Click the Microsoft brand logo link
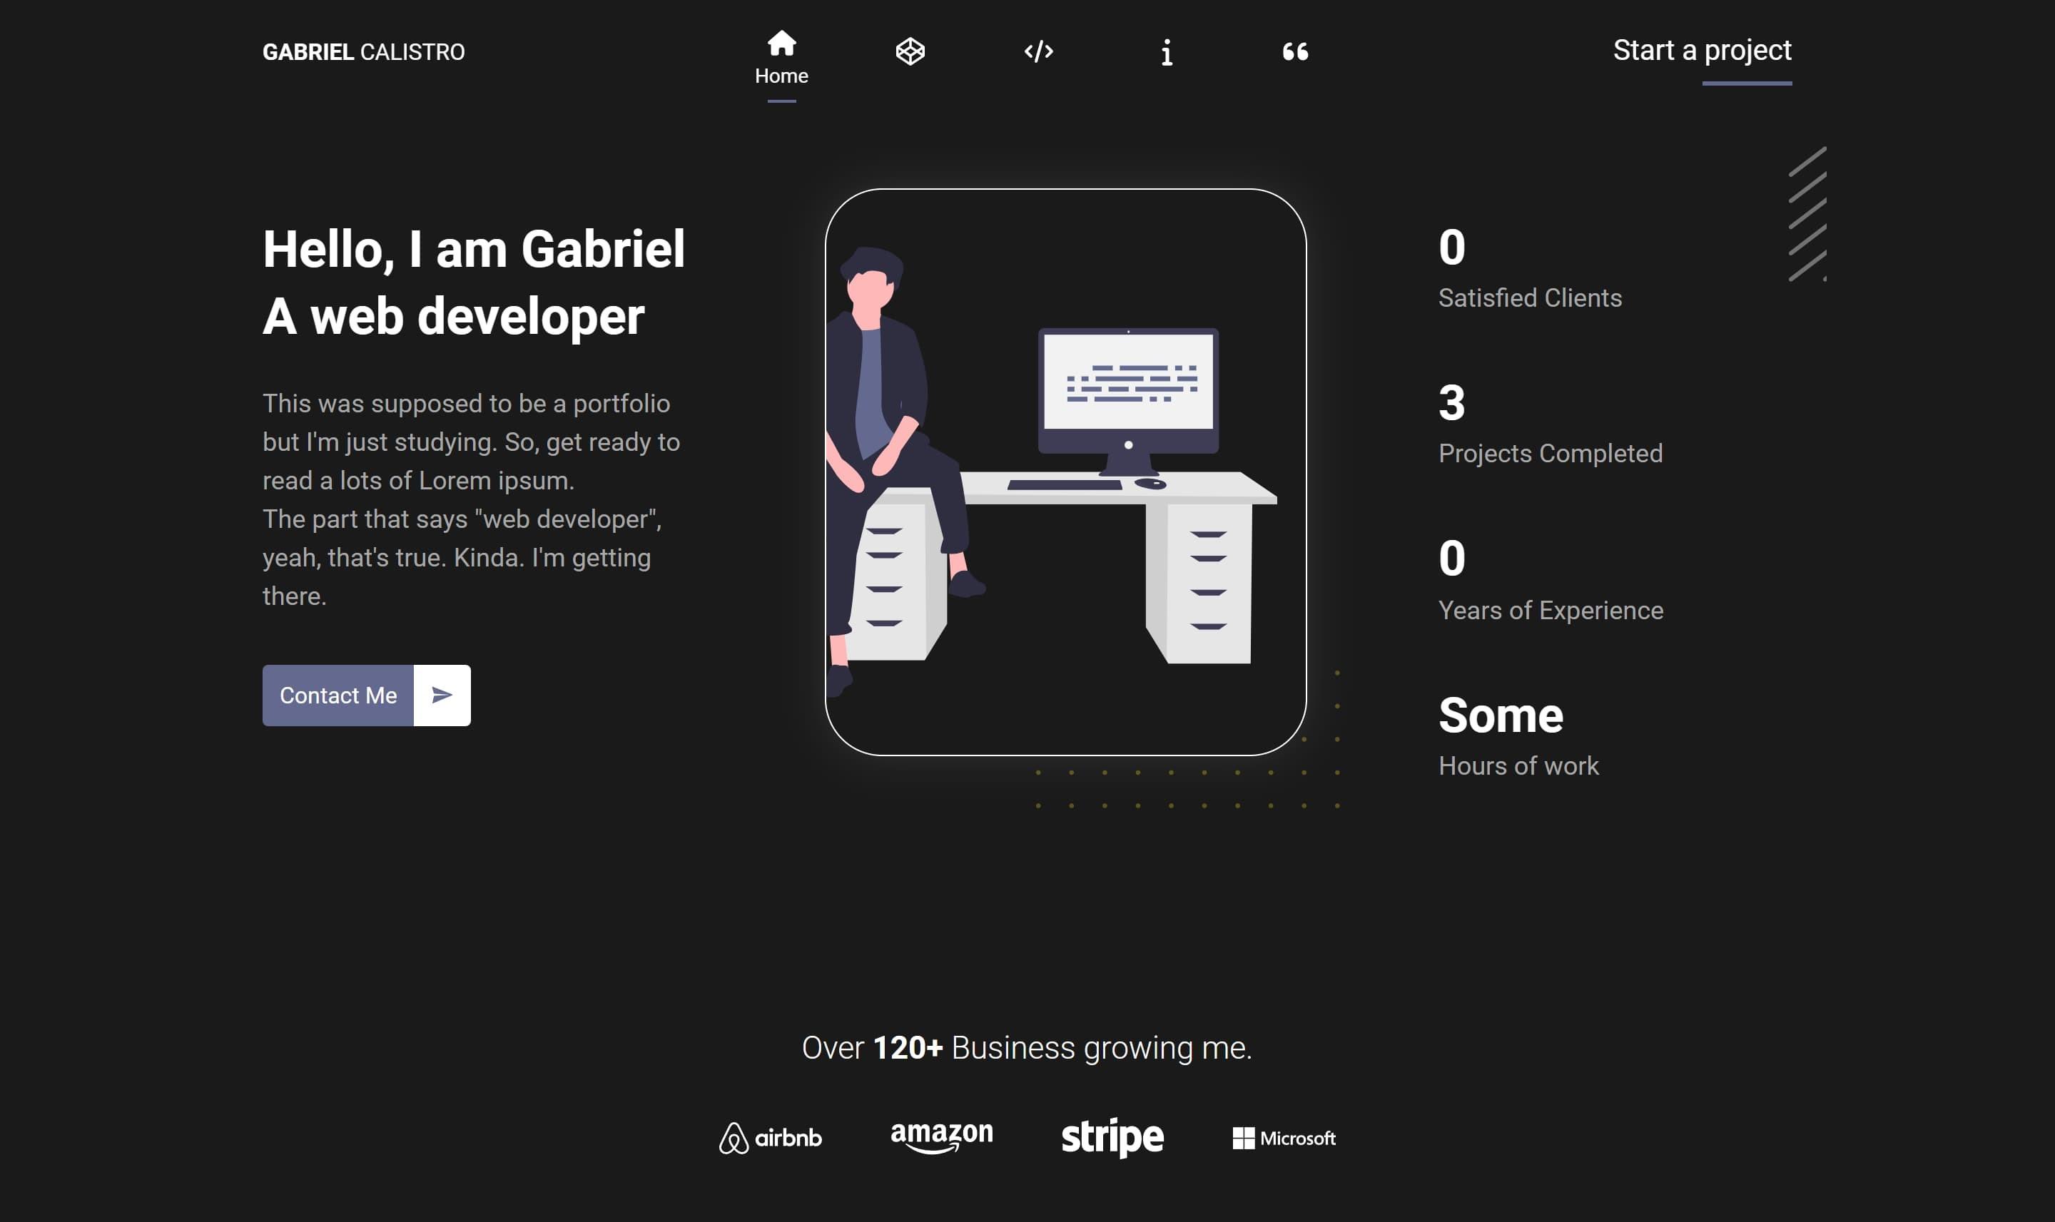Viewport: 2055px width, 1222px height. (1283, 1138)
